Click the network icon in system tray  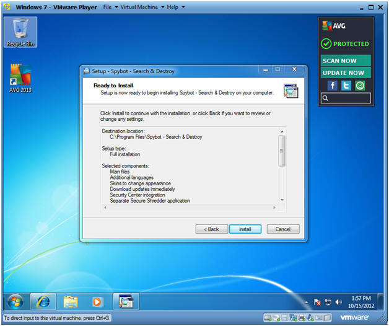(328, 302)
